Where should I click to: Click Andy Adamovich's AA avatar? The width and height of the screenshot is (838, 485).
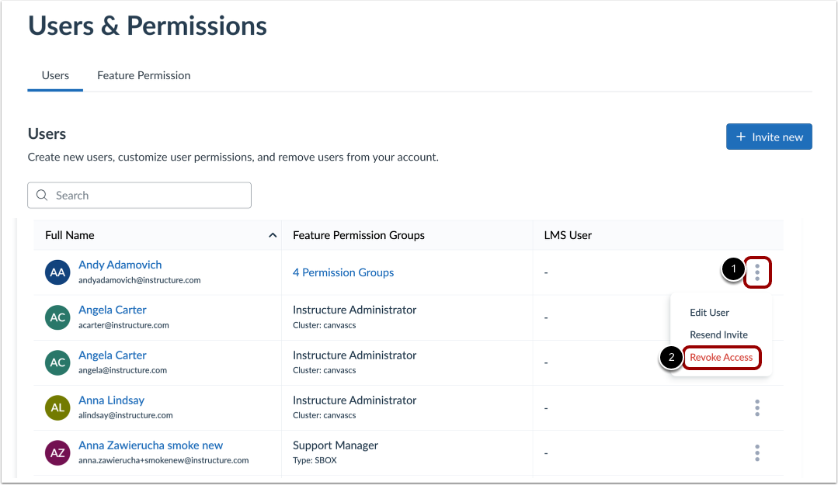[58, 272]
